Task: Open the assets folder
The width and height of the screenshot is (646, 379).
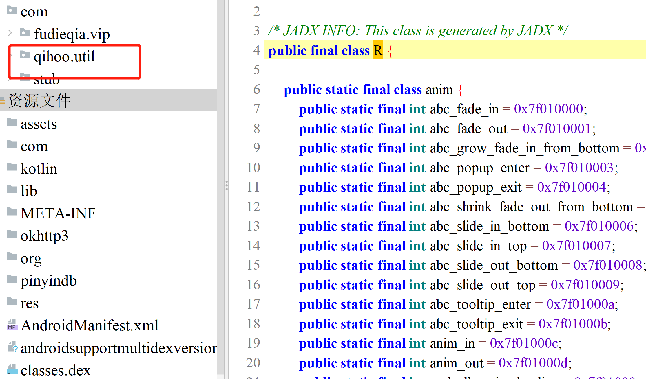Action: point(39,124)
